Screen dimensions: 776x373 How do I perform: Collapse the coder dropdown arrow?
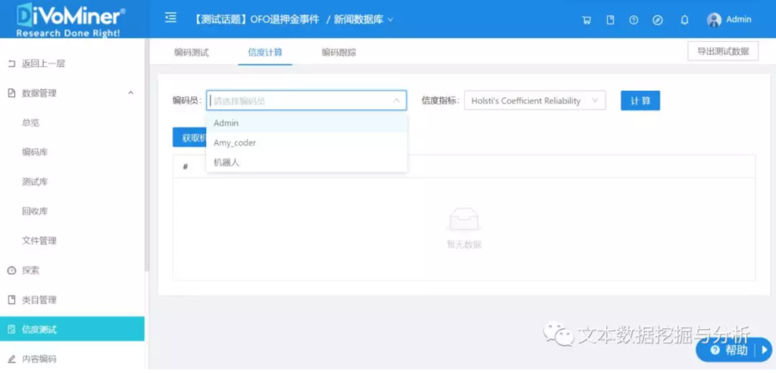pos(396,101)
